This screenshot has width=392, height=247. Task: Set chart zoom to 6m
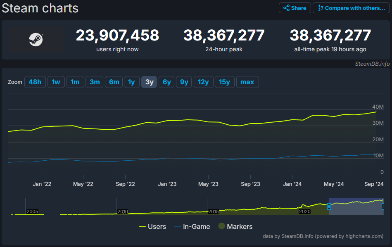(x=114, y=82)
